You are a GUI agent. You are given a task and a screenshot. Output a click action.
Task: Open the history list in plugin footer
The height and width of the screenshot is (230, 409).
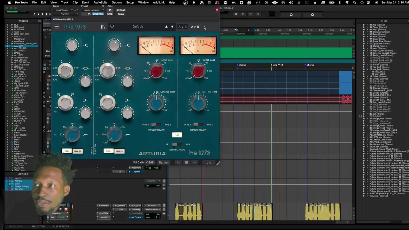click(186, 162)
